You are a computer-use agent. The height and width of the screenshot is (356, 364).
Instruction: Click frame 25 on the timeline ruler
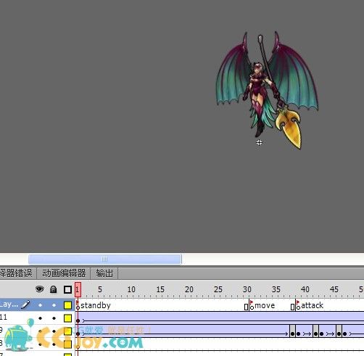point(218,289)
